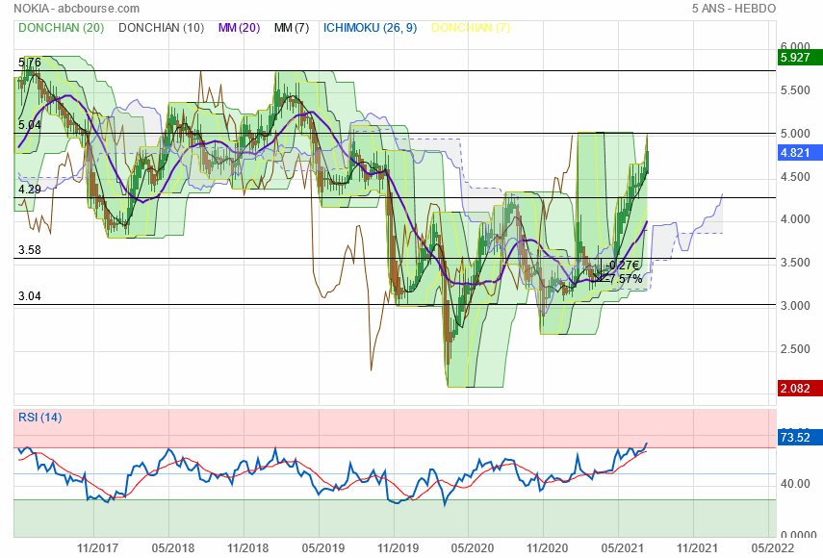Viewport: 823px width, 558px height.
Task: Click the 4.29 horizontal level label
Action: coord(30,190)
